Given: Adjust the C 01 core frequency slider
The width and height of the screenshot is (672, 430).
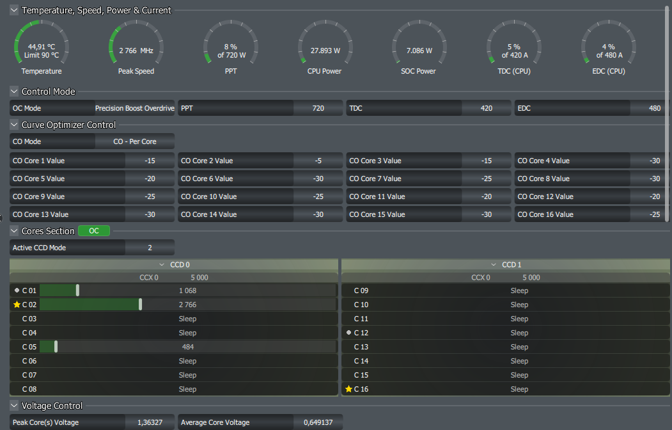Looking at the screenshot, I should click(x=77, y=291).
